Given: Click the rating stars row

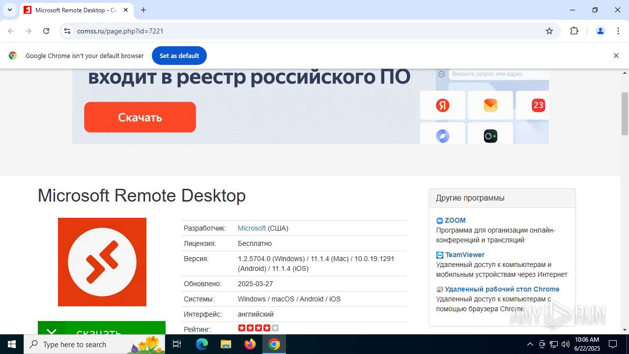Looking at the screenshot, I should [258, 328].
